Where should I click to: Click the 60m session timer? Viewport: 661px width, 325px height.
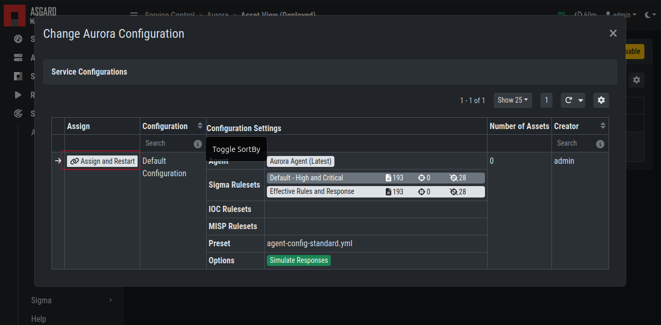tap(585, 15)
